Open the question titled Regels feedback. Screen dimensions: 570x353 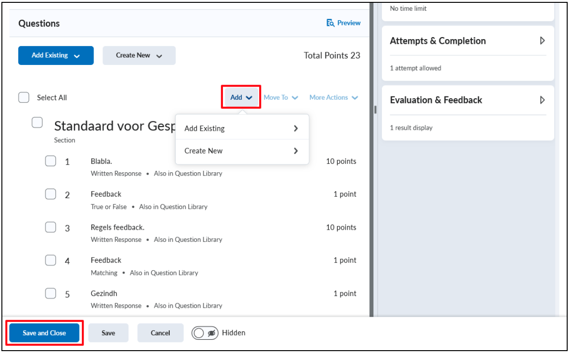pos(118,227)
